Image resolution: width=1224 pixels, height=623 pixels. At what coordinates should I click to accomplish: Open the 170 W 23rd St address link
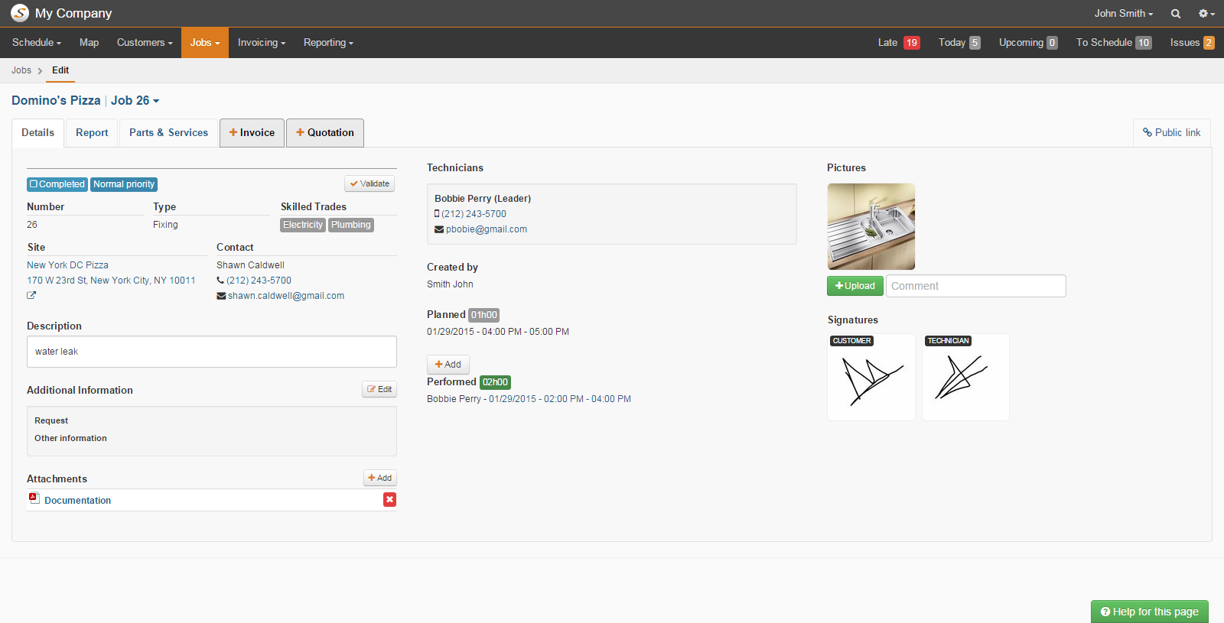click(x=111, y=281)
